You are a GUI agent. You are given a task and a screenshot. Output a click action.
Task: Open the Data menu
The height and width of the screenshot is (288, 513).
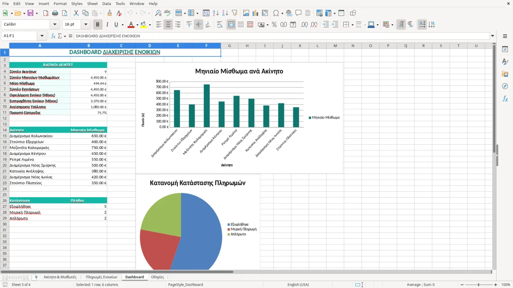[106, 3]
